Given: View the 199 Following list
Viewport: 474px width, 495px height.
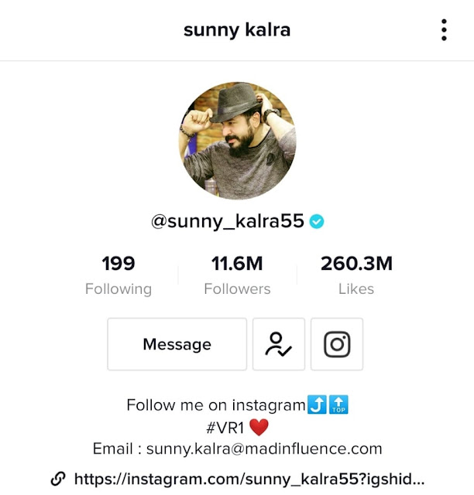Looking at the screenshot, I should click(118, 275).
